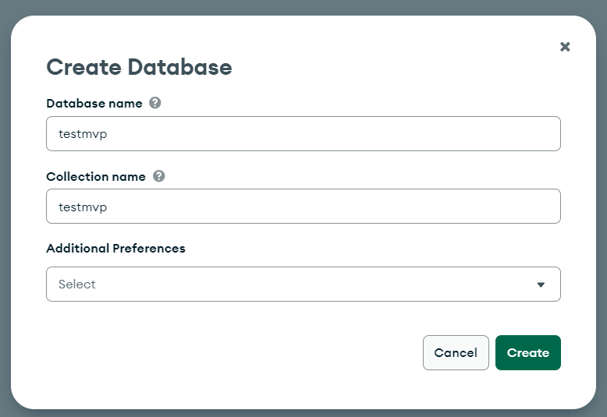Place cursor in testmvp collection name text

click(82, 207)
